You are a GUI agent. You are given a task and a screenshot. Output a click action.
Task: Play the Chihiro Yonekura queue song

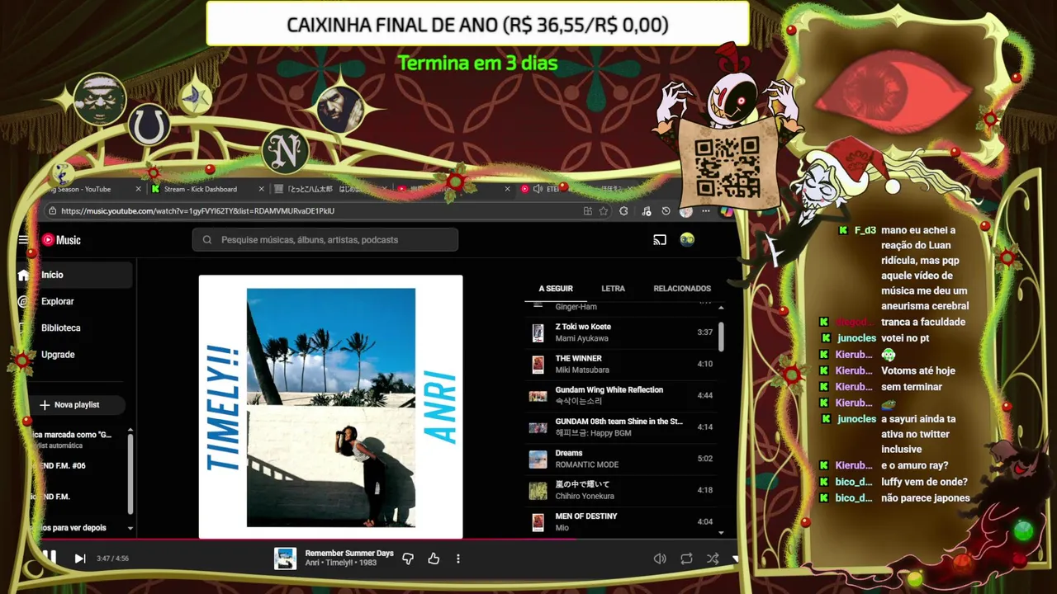621,490
